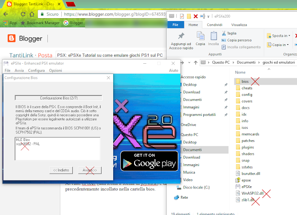
Task: Open Bookmark Manager from bookmarks bar
Action: [40, 23]
